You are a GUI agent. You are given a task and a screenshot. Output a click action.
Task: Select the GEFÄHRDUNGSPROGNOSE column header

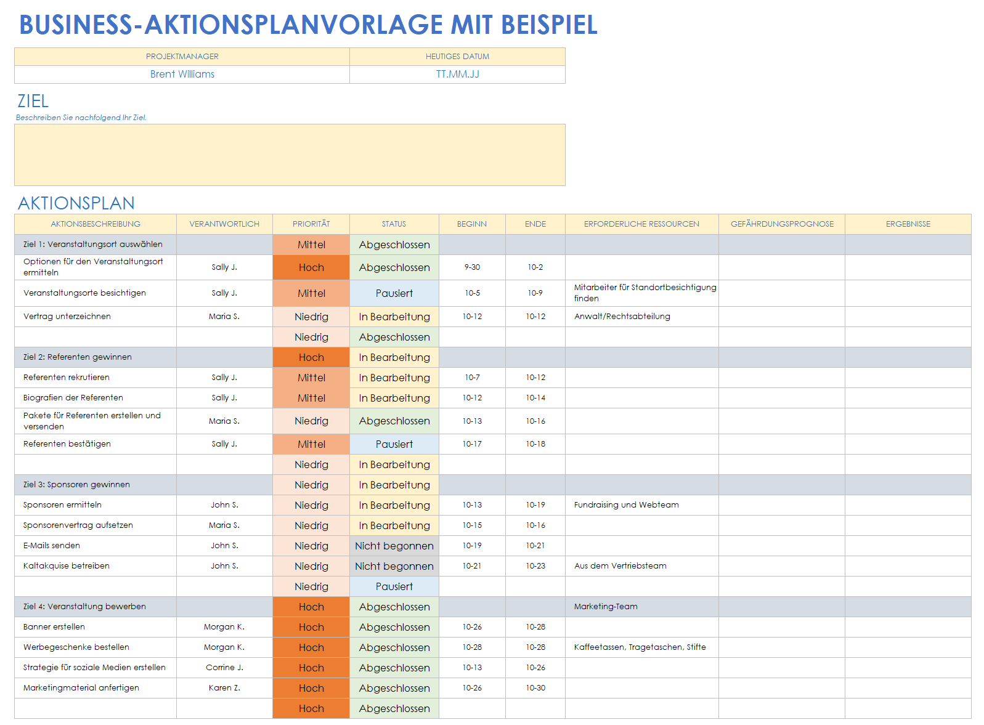[782, 224]
